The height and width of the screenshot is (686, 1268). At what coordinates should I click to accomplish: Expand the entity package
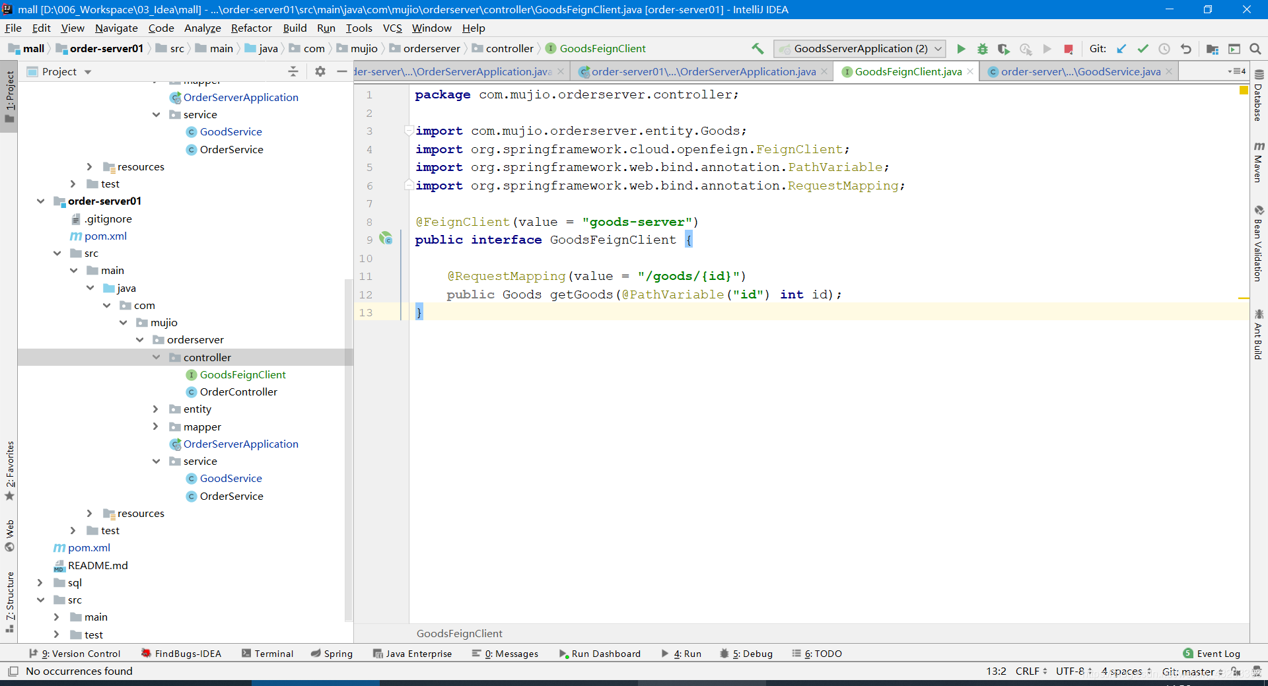click(157, 409)
